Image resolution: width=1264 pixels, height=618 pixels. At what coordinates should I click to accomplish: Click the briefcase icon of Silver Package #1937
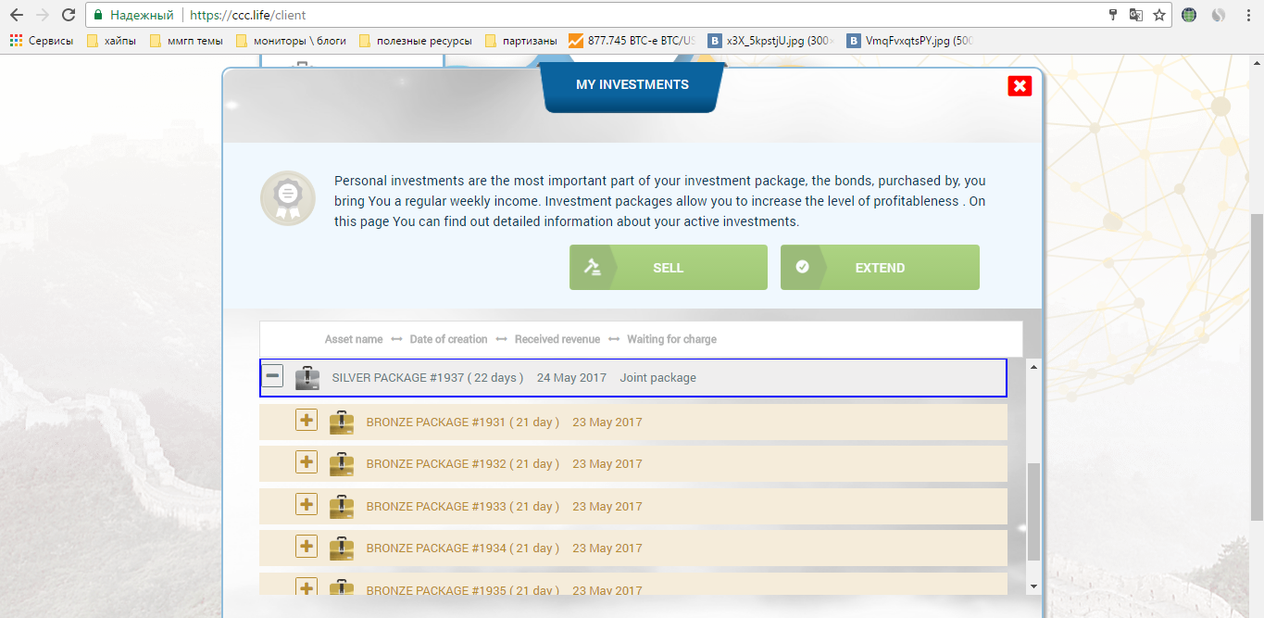pos(307,378)
